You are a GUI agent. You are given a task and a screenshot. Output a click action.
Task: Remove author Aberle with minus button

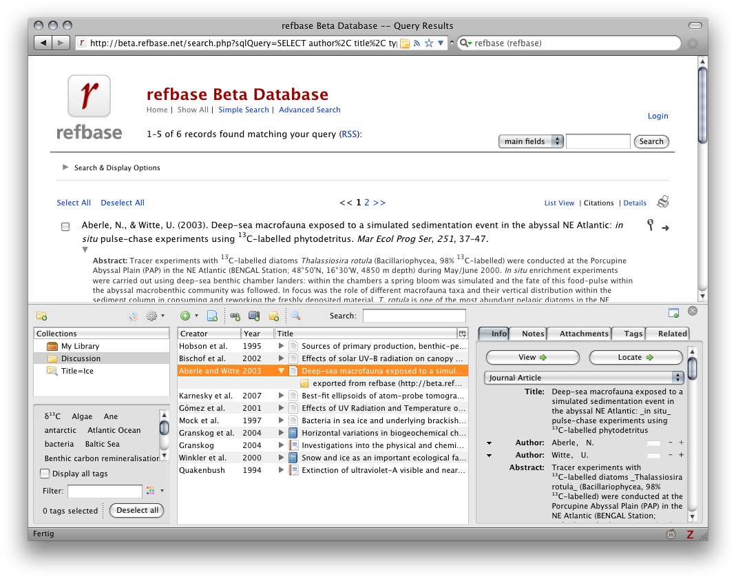[x=671, y=443]
